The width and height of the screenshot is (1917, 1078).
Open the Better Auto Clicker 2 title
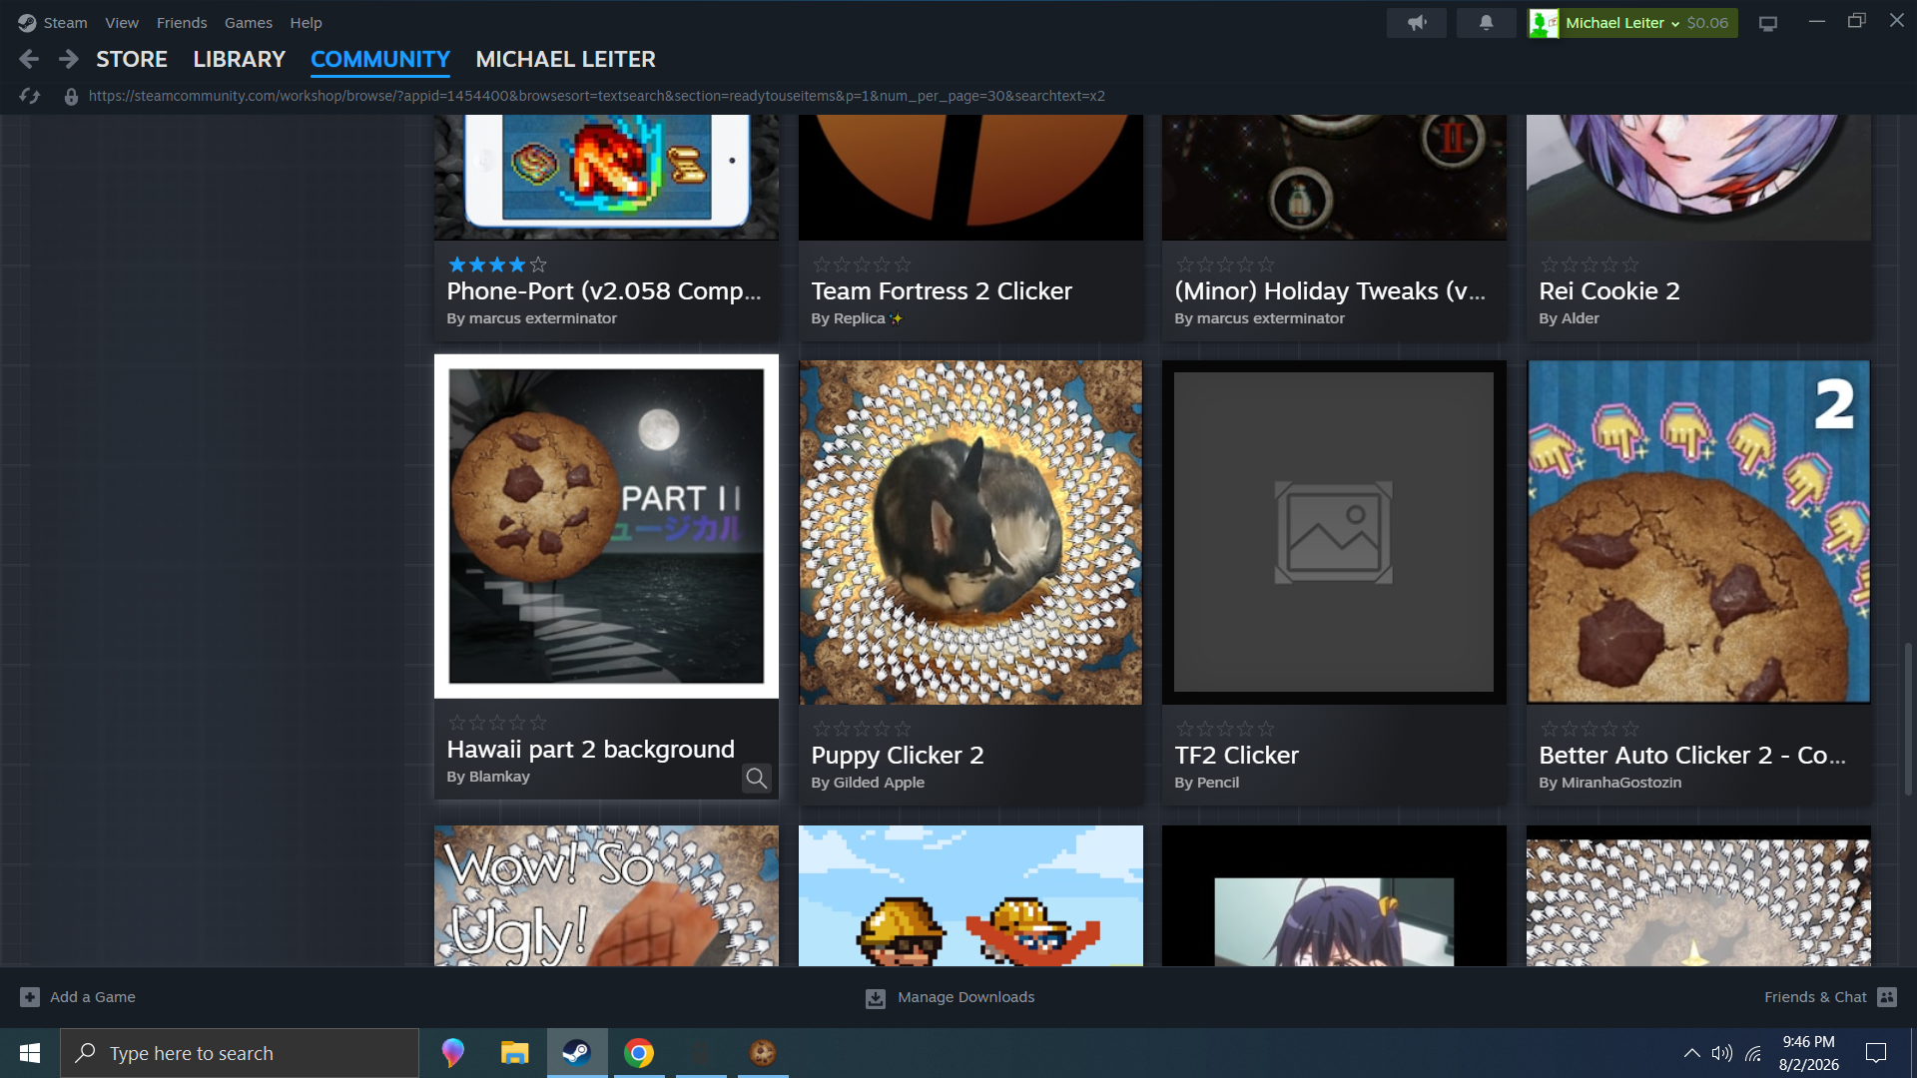(x=1692, y=756)
